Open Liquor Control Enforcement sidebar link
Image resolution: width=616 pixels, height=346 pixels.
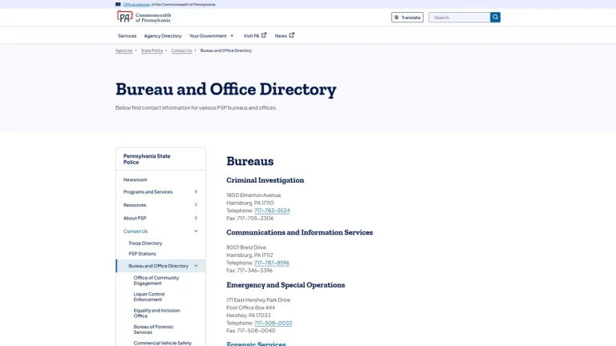click(149, 296)
